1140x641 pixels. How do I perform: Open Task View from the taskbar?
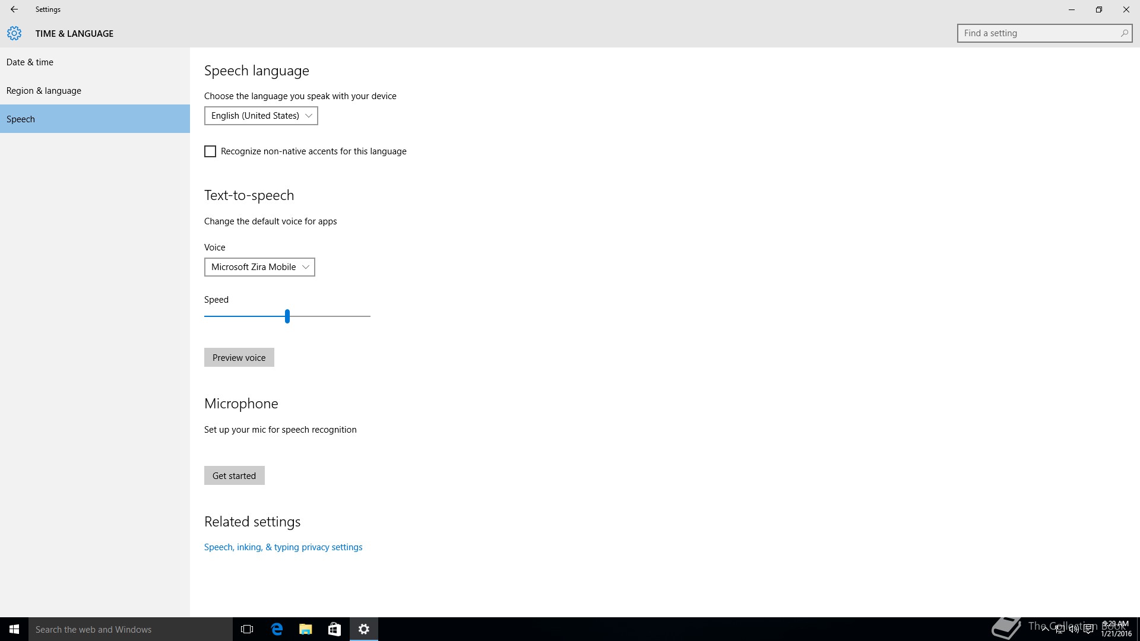coord(247,629)
